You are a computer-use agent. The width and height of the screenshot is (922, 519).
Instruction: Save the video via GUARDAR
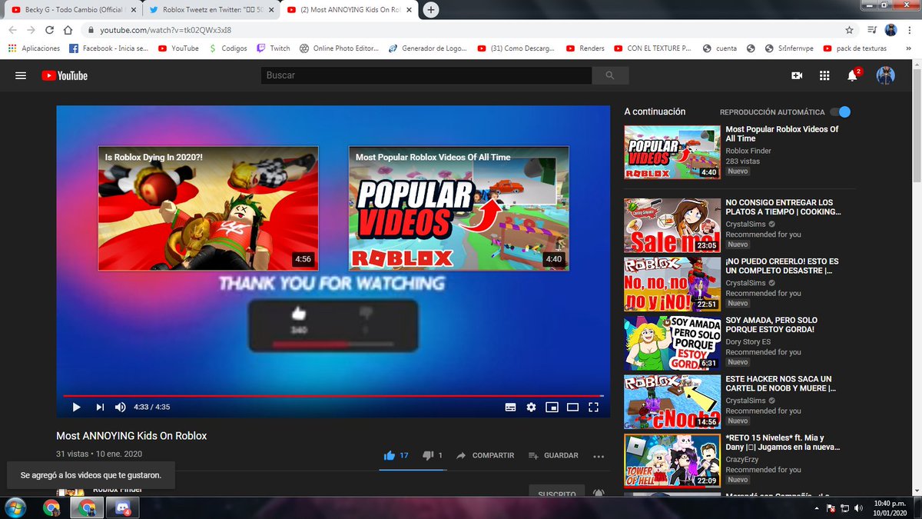coord(553,455)
